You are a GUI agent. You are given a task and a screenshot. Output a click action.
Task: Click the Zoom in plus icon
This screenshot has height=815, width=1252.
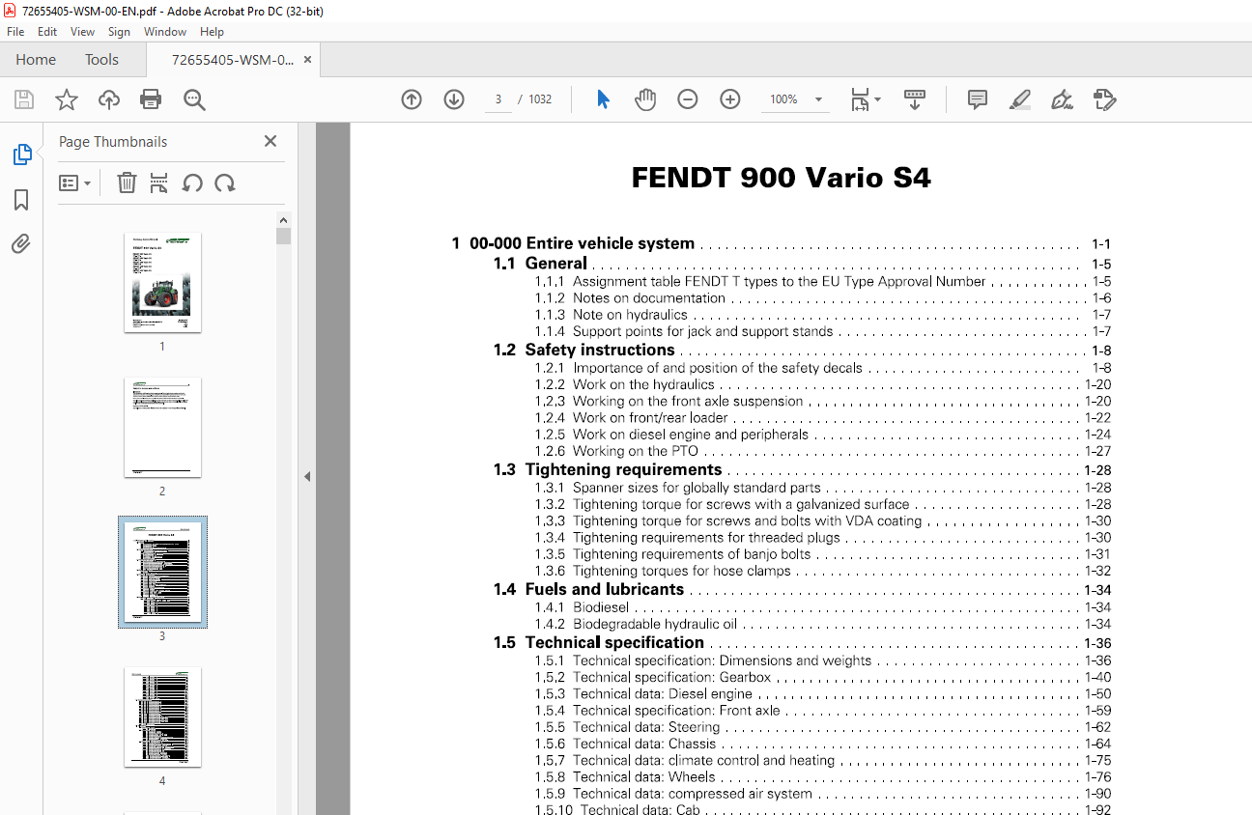(x=730, y=99)
